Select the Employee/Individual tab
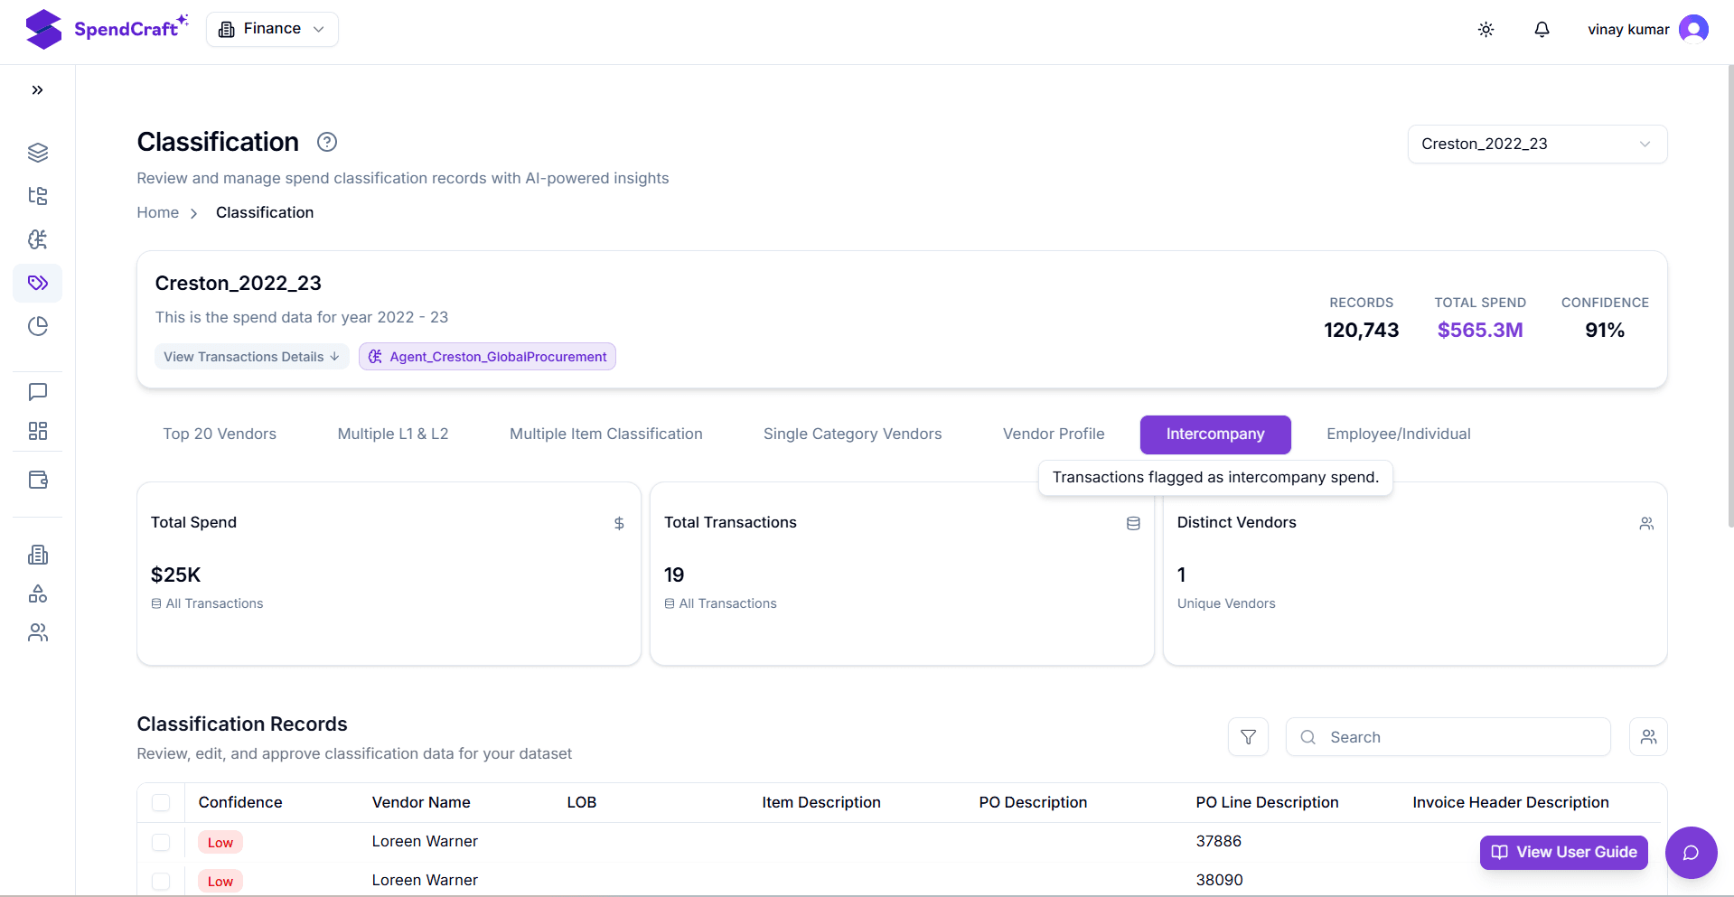 (1398, 434)
